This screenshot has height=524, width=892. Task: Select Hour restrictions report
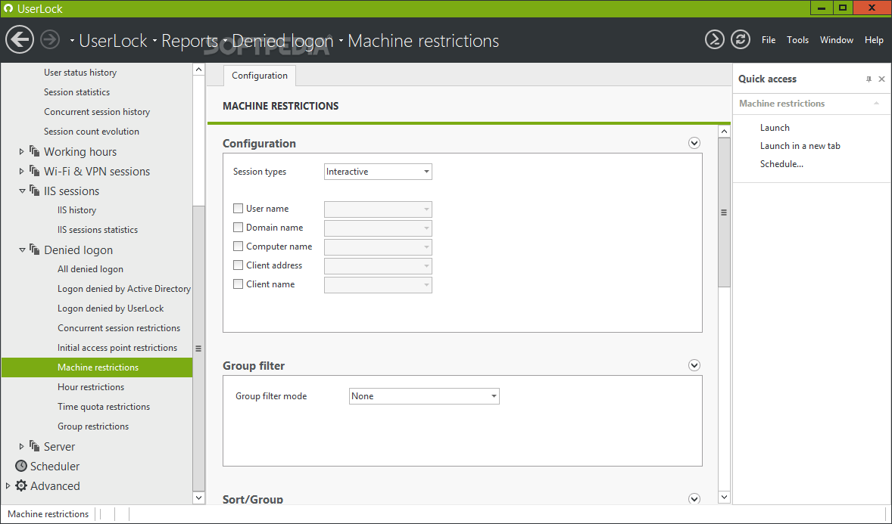90,387
